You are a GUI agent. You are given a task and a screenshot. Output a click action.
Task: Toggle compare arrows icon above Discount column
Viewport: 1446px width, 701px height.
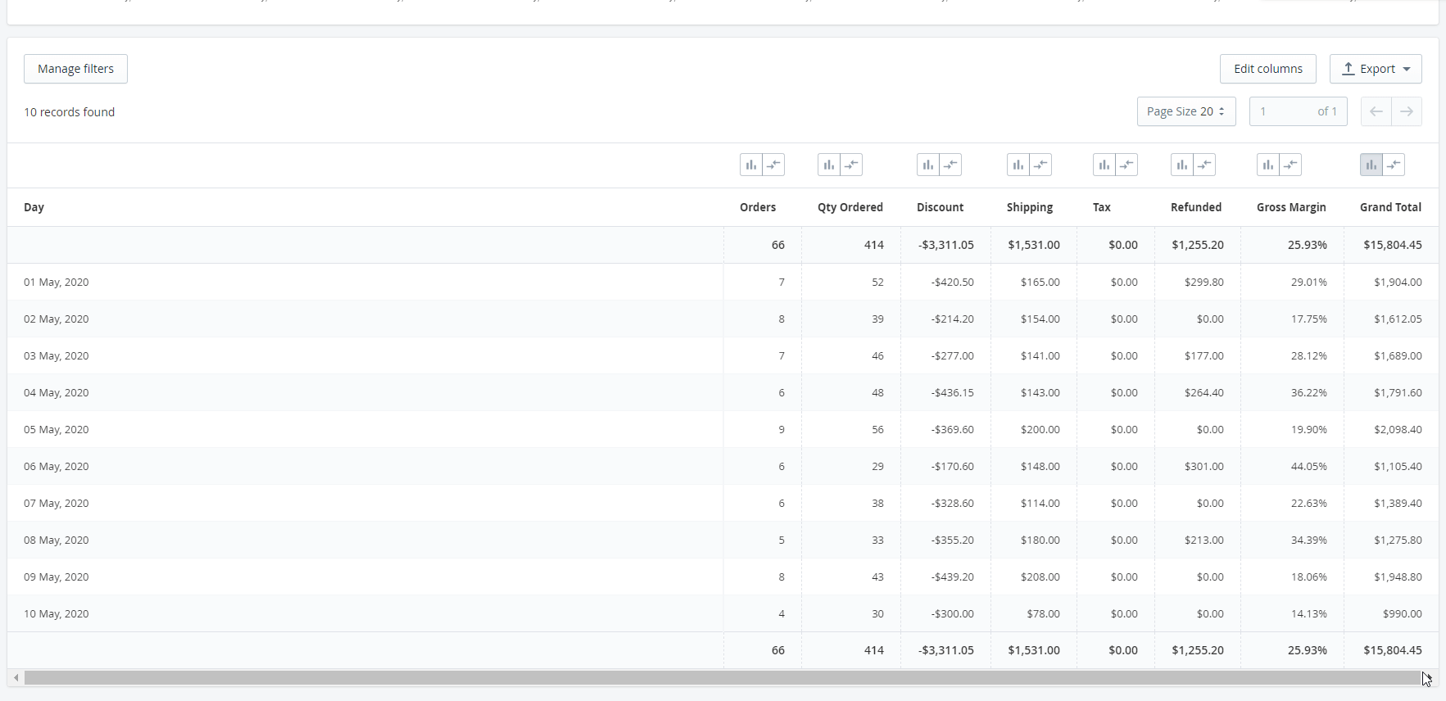(950, 165)
